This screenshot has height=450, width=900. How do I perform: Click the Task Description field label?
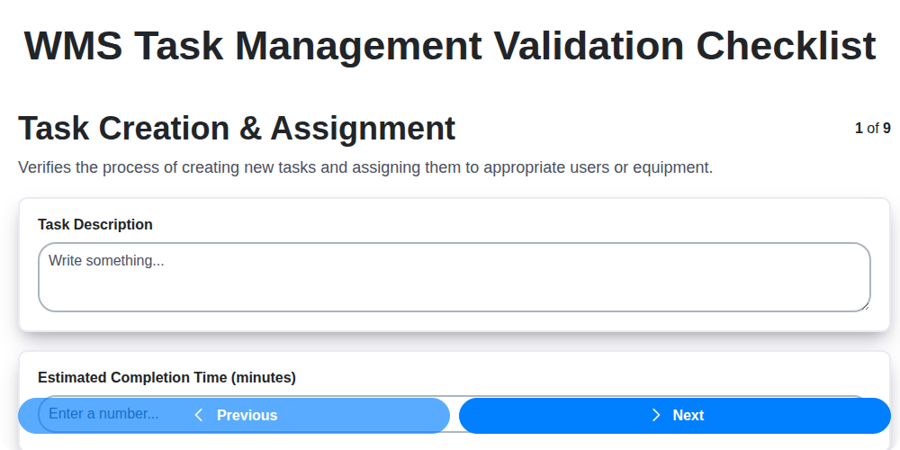click(95, 224)
